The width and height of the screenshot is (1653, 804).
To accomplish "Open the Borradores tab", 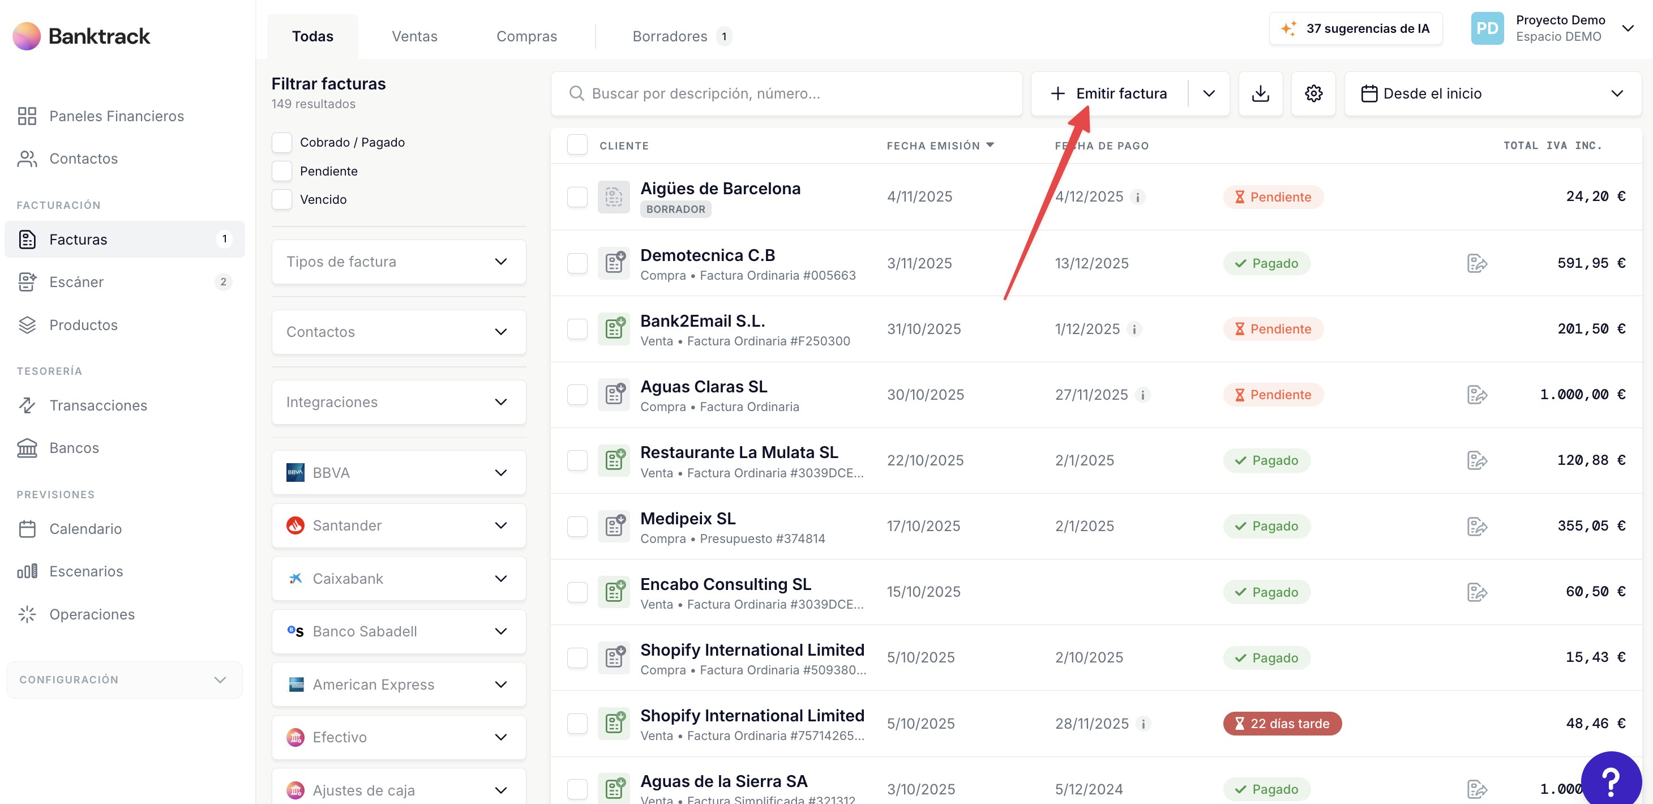I will coord(669,37).
